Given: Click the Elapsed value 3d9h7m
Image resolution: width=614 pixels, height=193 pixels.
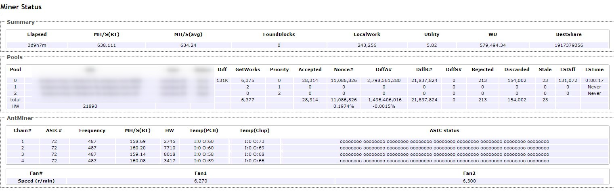Looking at the screenshot, I should (37, 45).
